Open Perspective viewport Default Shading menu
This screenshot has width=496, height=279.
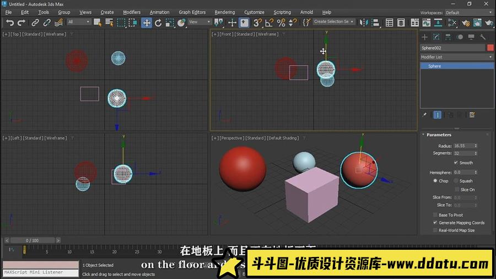coord(283,138)
